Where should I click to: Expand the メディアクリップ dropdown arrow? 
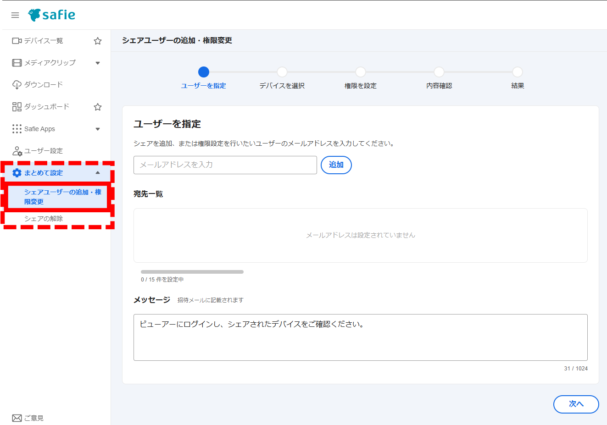97,62
